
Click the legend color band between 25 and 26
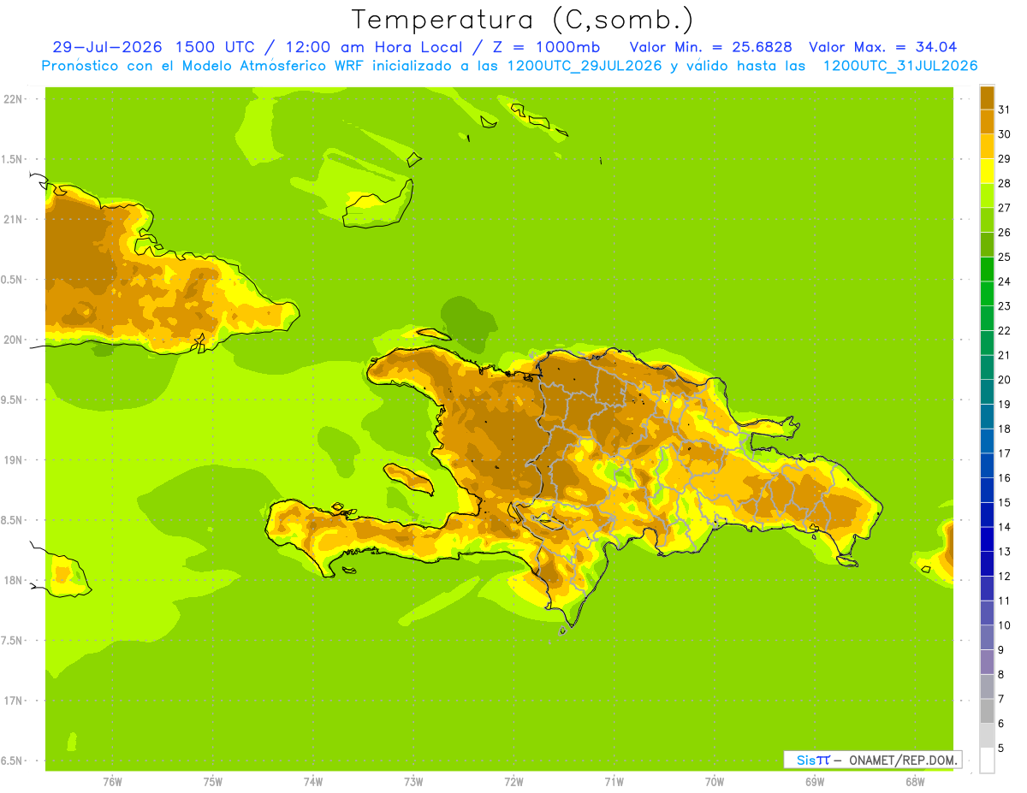987,245
